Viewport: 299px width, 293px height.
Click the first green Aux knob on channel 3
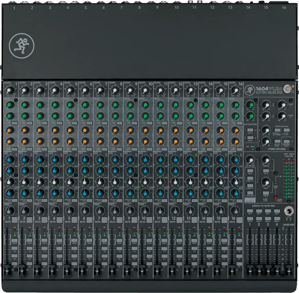click(40, 105)
